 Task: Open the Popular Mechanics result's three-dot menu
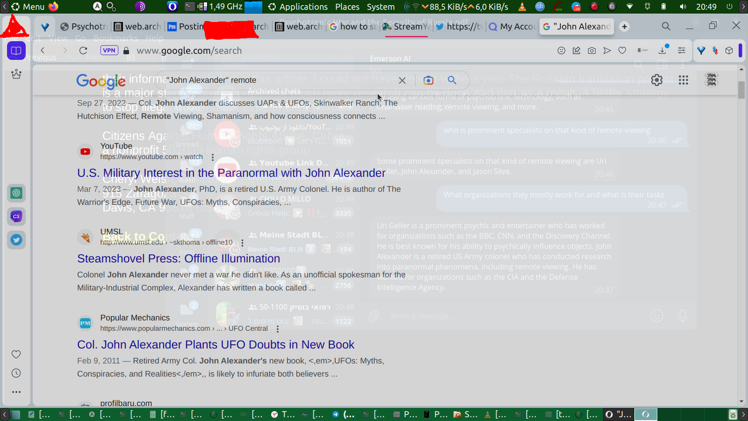point(278,329)
